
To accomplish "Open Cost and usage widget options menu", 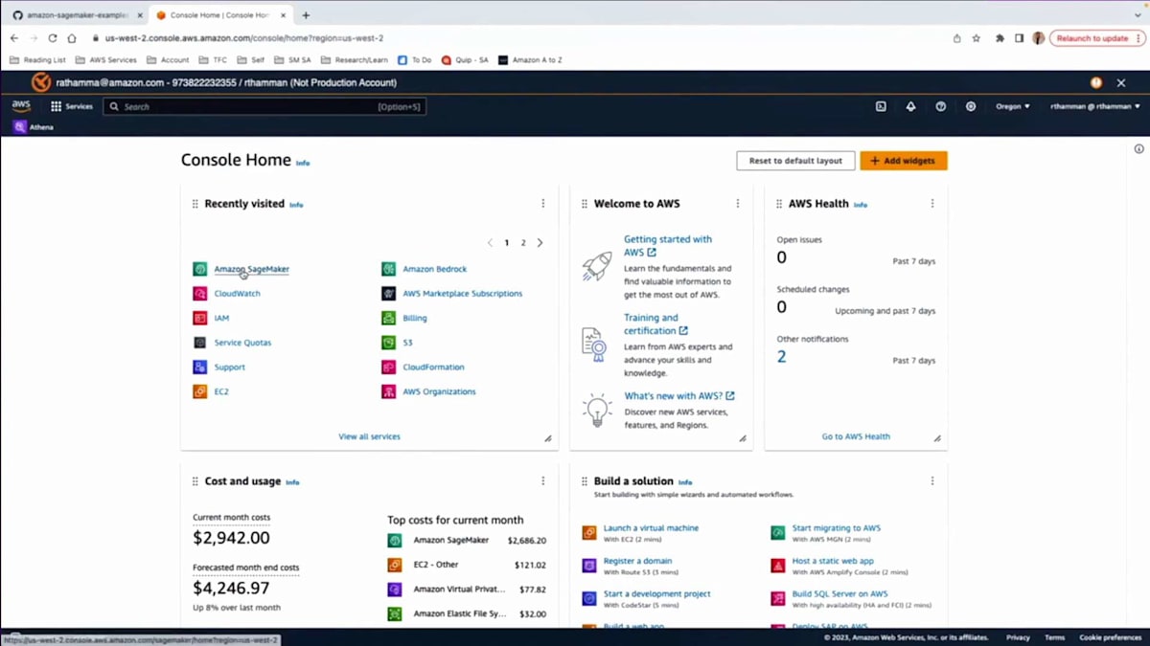I will tap(542, 481).
